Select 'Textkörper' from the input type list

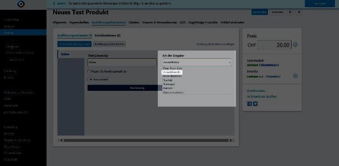[x=169, y=84]
